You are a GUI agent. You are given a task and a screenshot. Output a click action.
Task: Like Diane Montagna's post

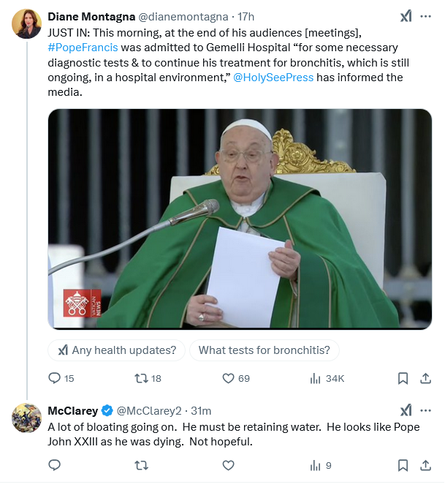tap(228, 378)
